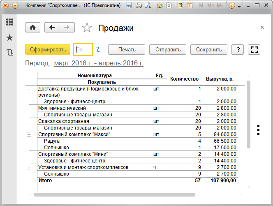The height and width of the screenshot is (206, 273).
Task: Click the save icon in title bar
Action: point(129,6)
